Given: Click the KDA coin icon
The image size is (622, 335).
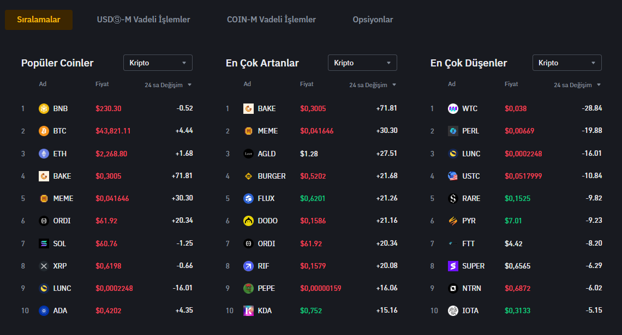Looking at the screenshot, I should [x=248, y=310].
